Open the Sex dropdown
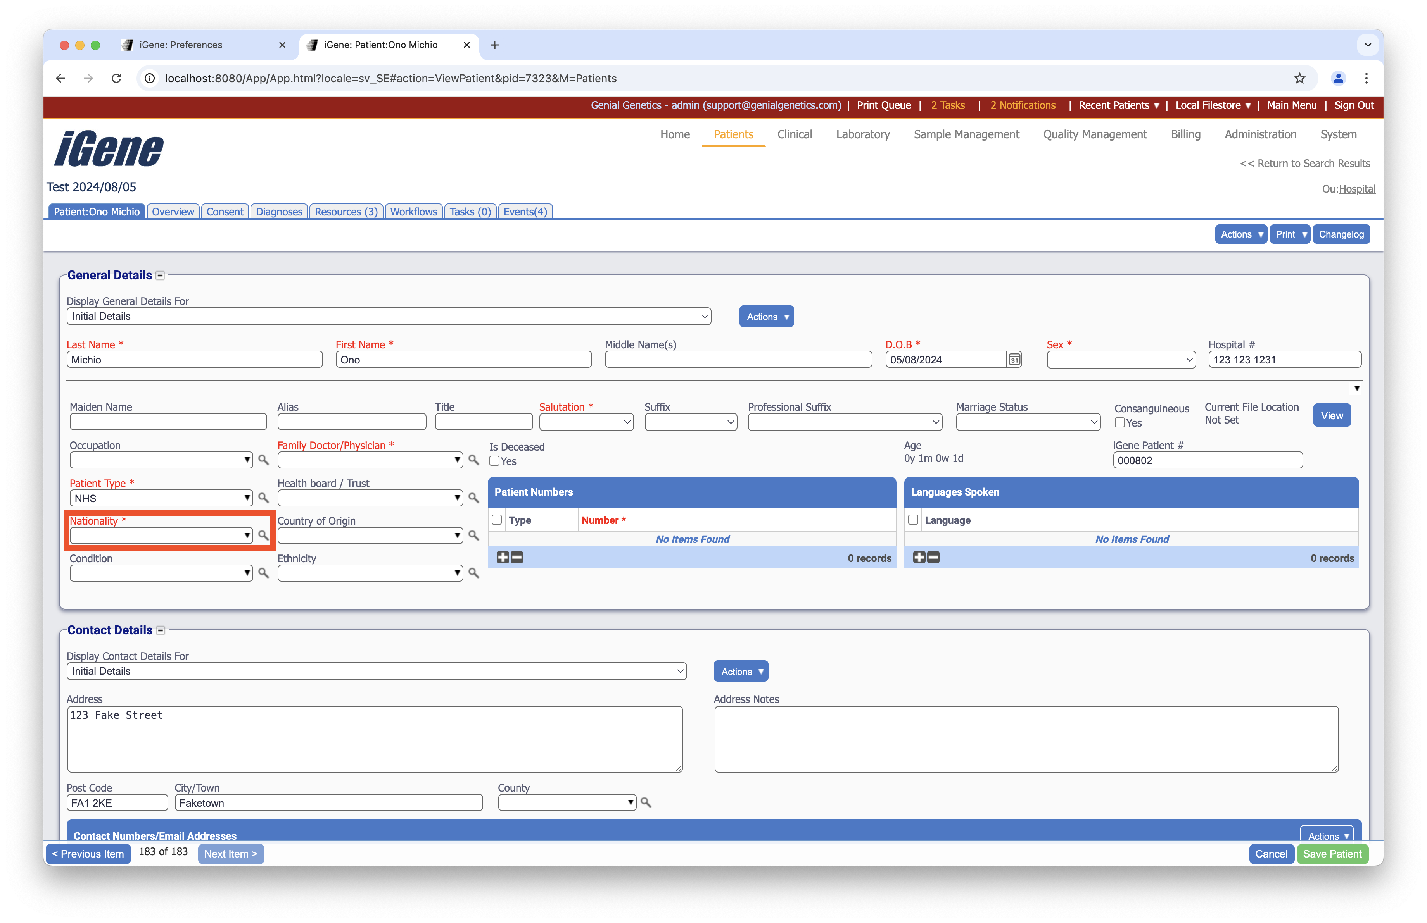Image resolution: width=1427 pixels, height=923 pixels. (x=1121, y=360)
